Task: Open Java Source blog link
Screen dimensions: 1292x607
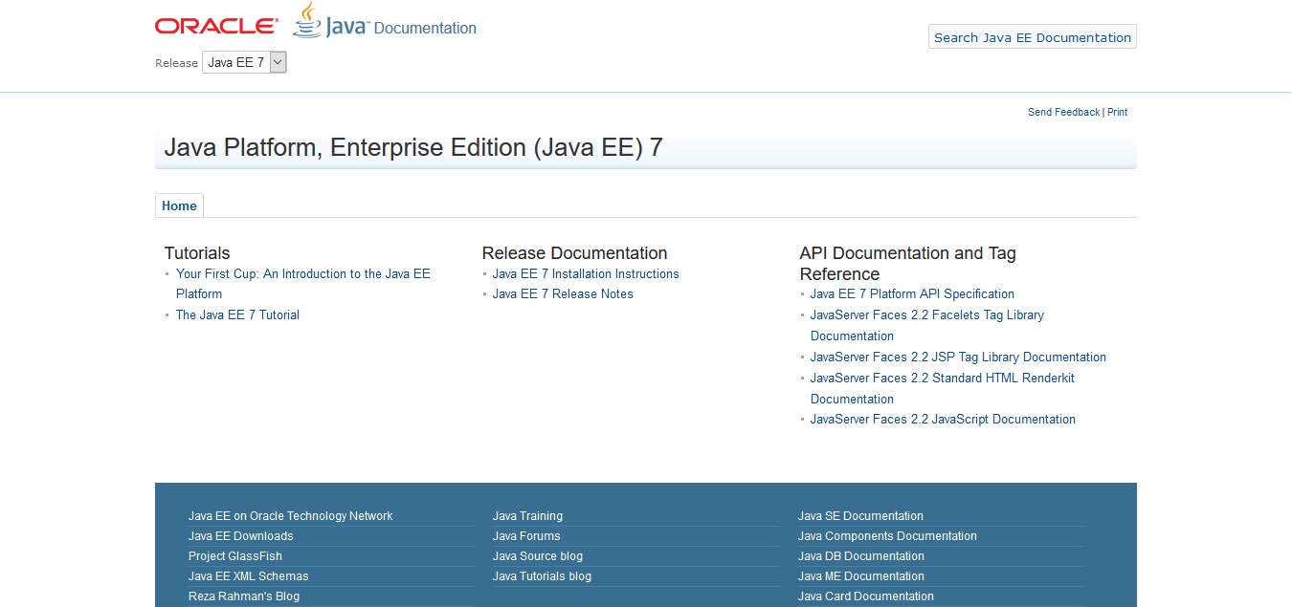Action: click(538, 556)
